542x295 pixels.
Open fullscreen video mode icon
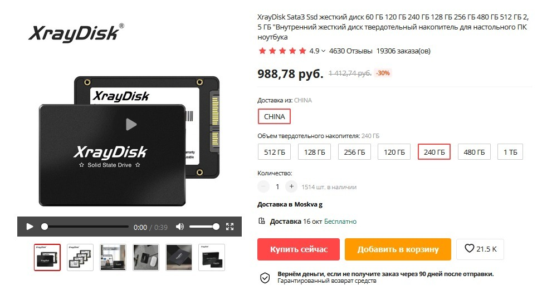point(230,227)
